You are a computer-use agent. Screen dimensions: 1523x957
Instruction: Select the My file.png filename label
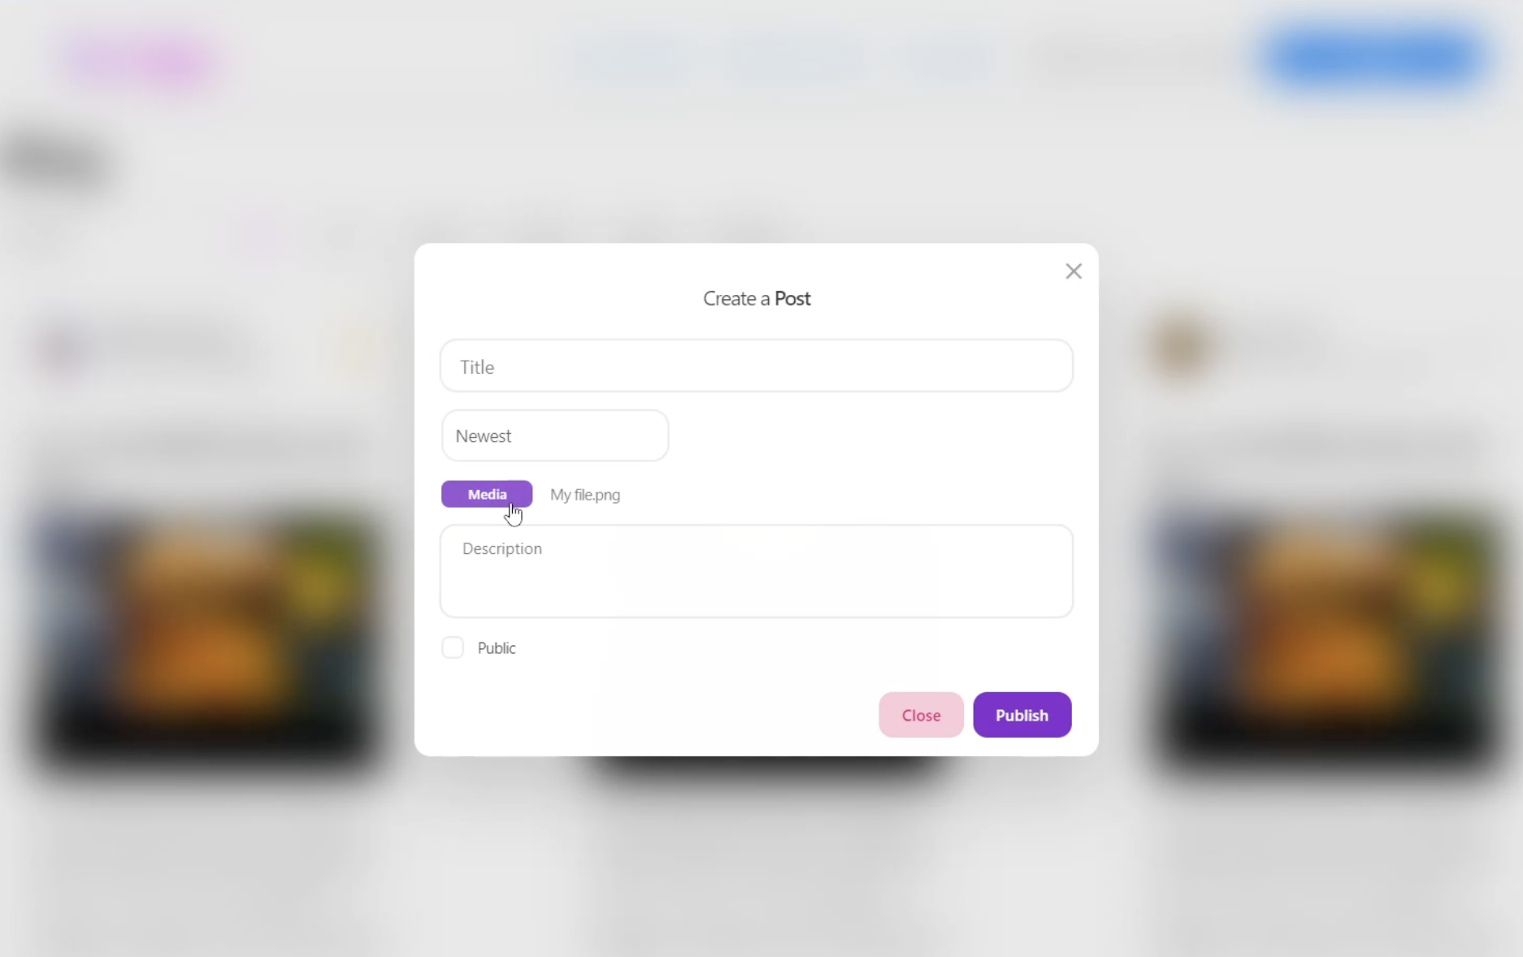(x=585, y=495)
